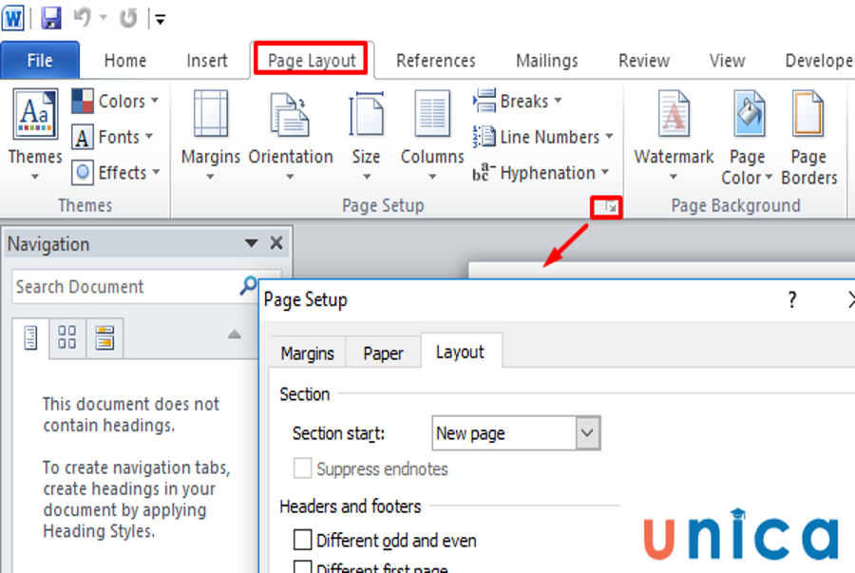The width and height of the screenshot is (855, 573).
Task: Toggle the Suppress endnotes checkbox
Action: (x=303, y=468)
